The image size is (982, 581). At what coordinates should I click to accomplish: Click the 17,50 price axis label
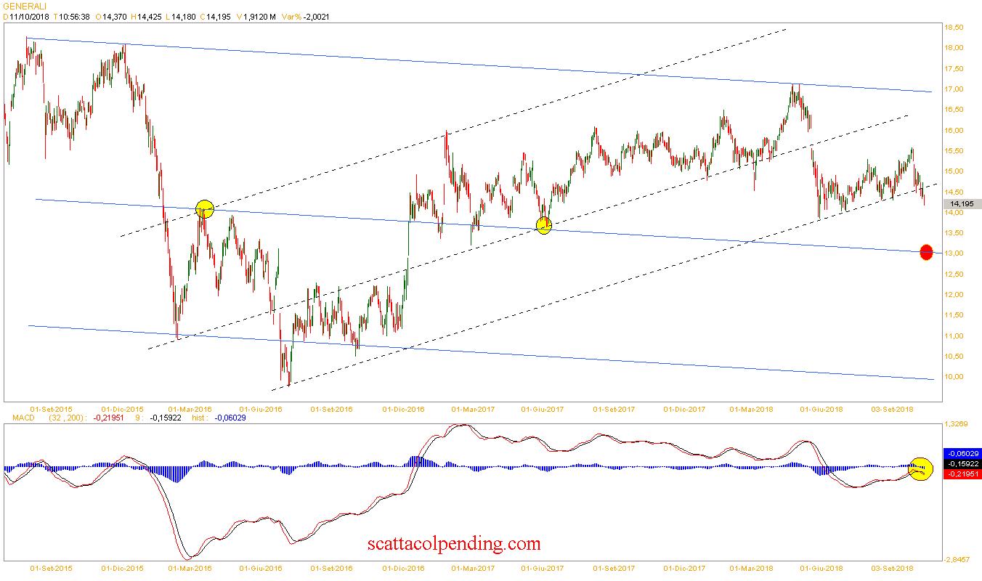[953, 69]
